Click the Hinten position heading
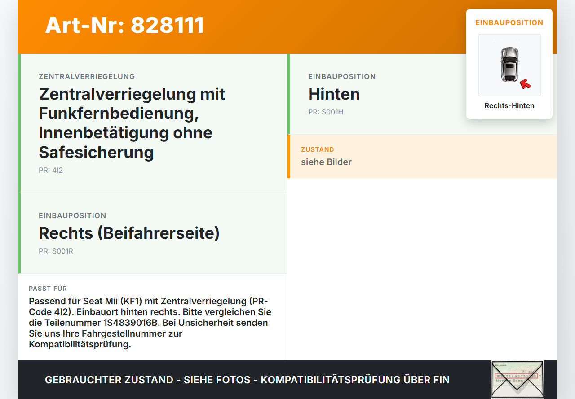The image size is (575, 399). click(x=334, y=94)
